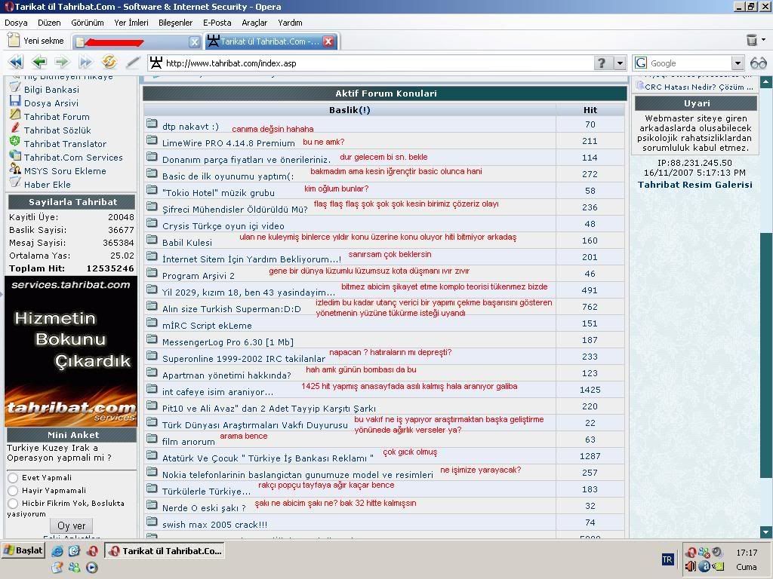Open Tahribat.Com Services sidebar link
The height and width of the screenshot is (579, 773).
[73, 158]
